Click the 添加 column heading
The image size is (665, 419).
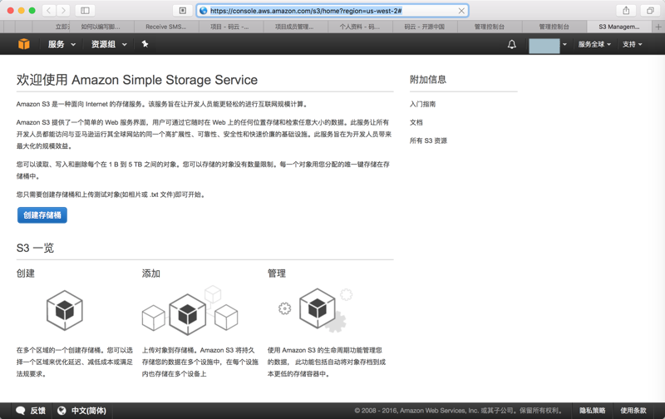(151, 274)
